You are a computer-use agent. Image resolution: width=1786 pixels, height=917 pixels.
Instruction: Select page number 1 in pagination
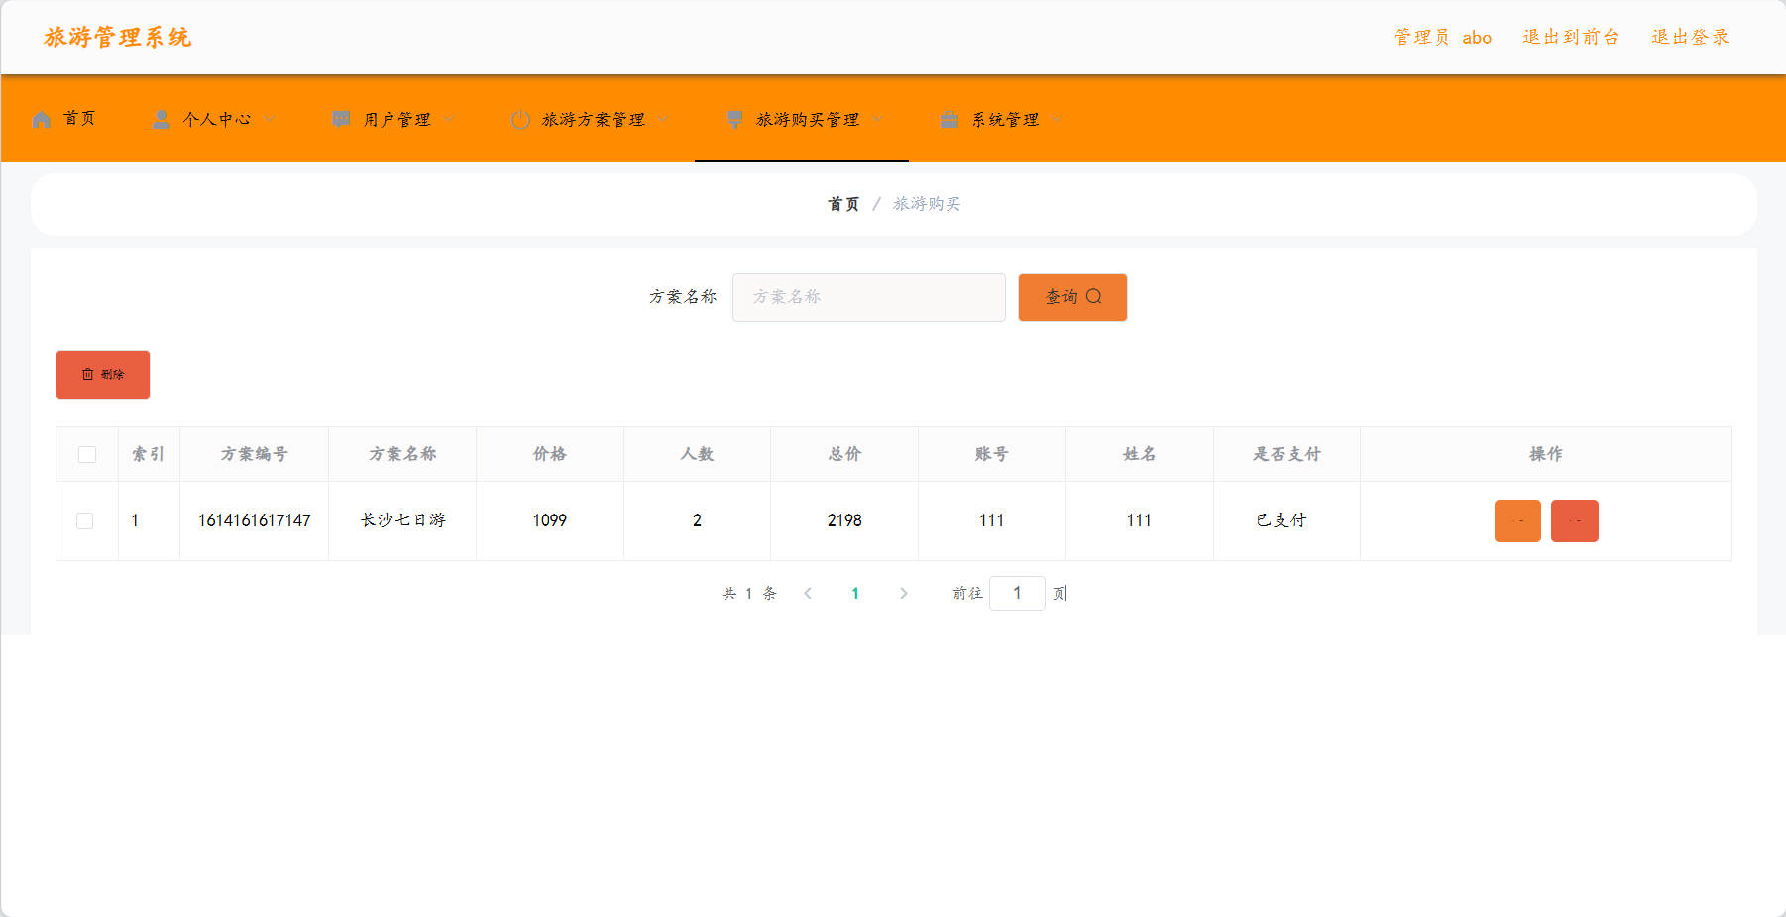point(855,593)
